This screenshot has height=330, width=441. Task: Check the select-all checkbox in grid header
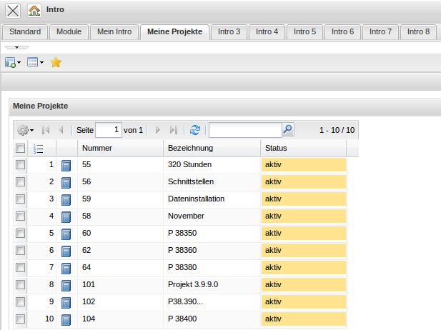(x=20, y=149)
